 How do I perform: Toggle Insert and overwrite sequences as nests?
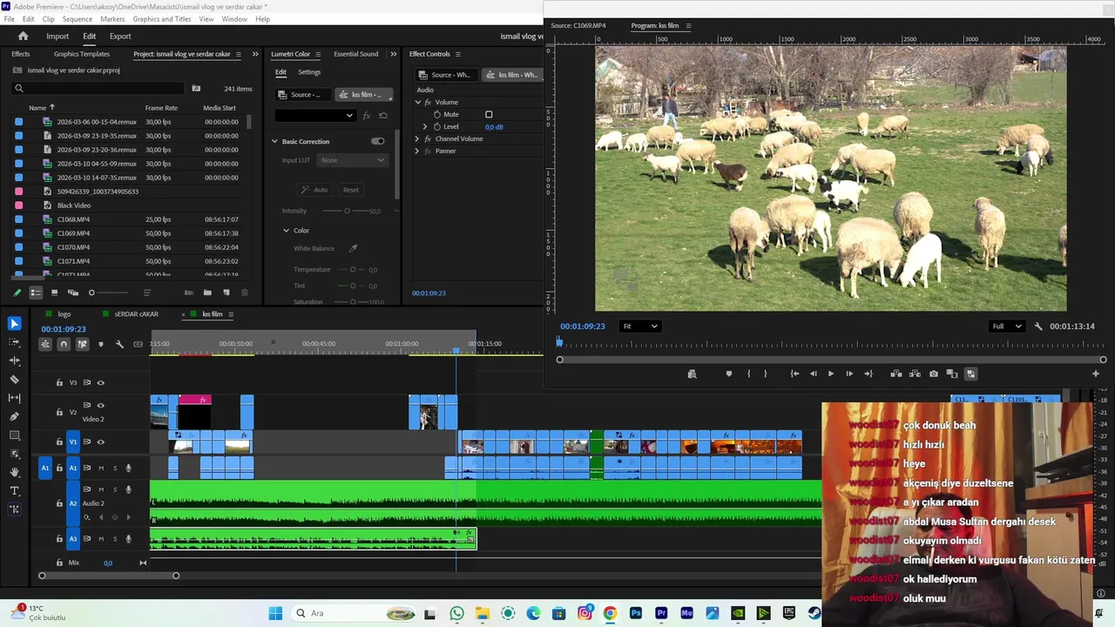44,344
